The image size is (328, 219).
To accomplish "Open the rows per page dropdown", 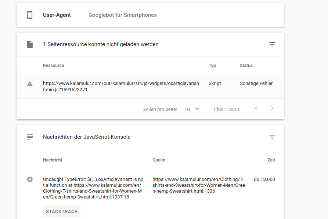I will 192,109.
